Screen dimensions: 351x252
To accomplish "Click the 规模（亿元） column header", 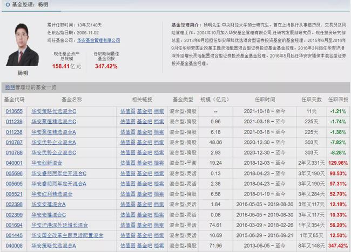I will click(215, 100).
